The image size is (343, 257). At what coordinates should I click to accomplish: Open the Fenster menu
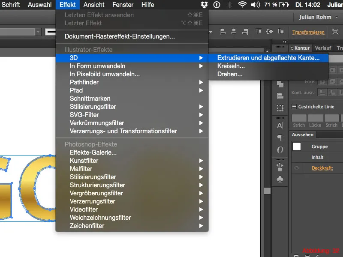pyautogui.click(x=123, y=5)
